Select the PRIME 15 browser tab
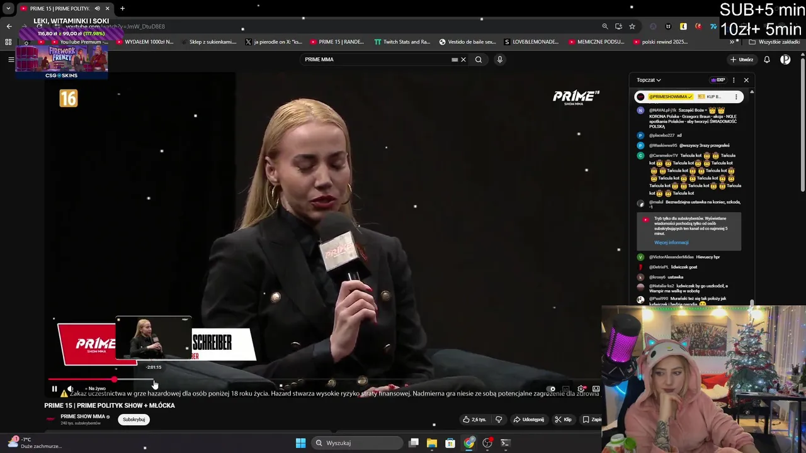The height and width of the screenshot is (453, 806). (x=65, y=8)
